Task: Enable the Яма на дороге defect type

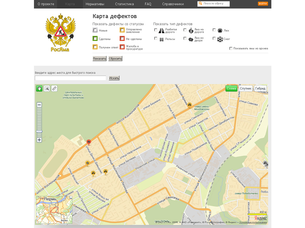Action: tap(185, 30)
